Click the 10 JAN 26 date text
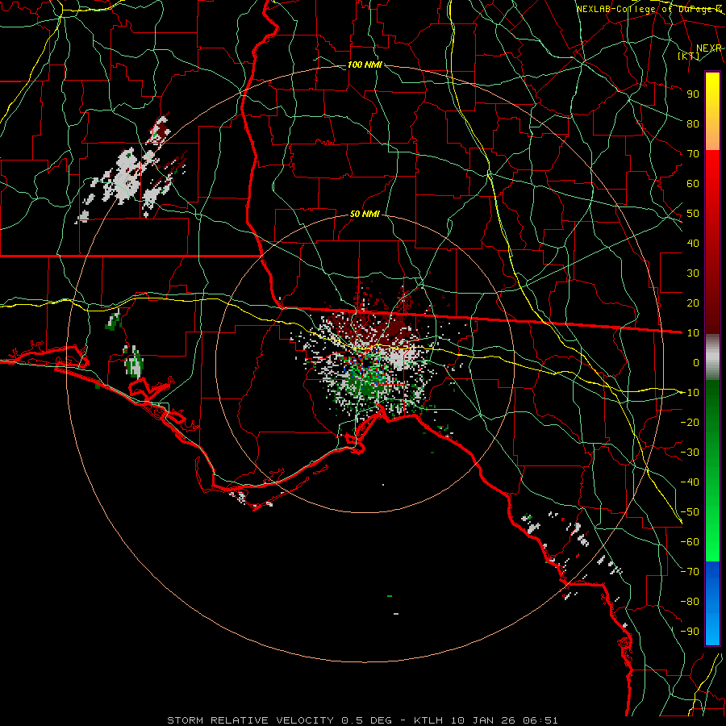Screen dimensions: 726x726 click(x=483, y=720)
